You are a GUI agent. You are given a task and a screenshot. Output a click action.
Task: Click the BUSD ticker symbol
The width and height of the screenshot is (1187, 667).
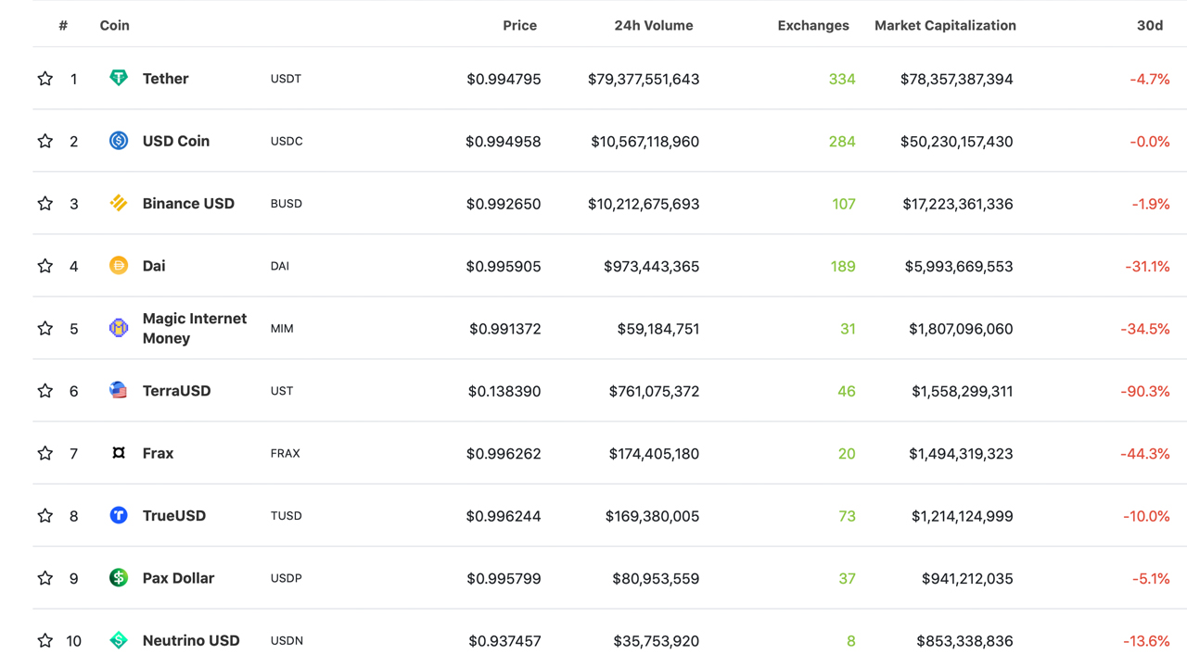point(287,204)
